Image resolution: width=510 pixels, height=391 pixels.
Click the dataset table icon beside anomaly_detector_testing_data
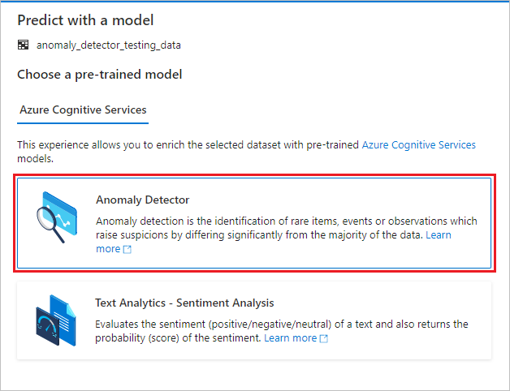point(24,45)
